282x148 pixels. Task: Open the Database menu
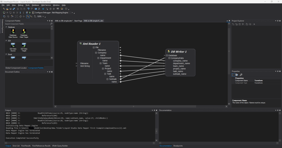[35, 5]
